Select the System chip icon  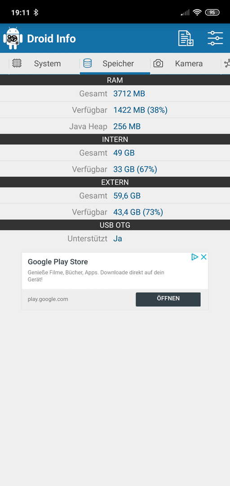pos(17,63)
